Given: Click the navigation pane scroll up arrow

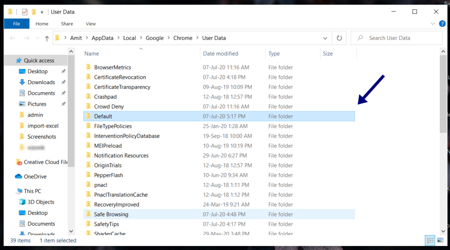Looking at the screenshot, I should click(71, 52).
